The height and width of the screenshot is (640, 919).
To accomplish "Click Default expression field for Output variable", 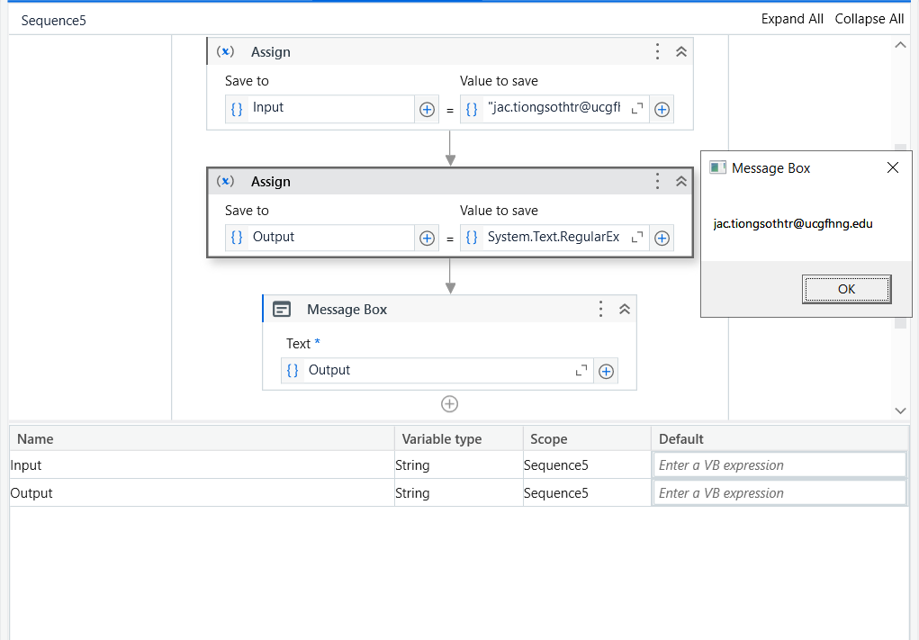I will (x=780, y=493).
